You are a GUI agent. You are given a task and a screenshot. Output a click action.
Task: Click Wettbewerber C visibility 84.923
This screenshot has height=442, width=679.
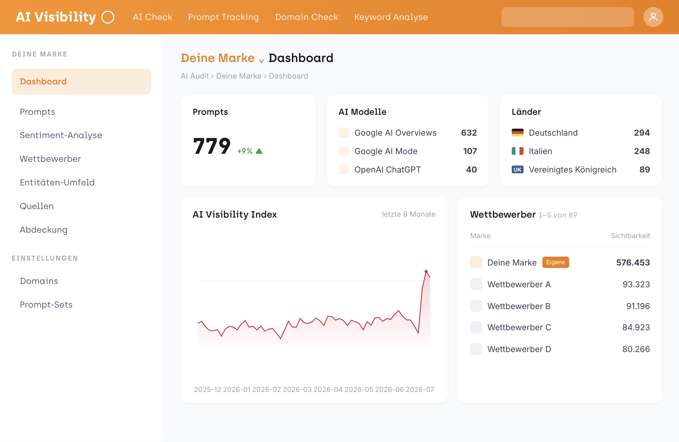pos(636,328)
